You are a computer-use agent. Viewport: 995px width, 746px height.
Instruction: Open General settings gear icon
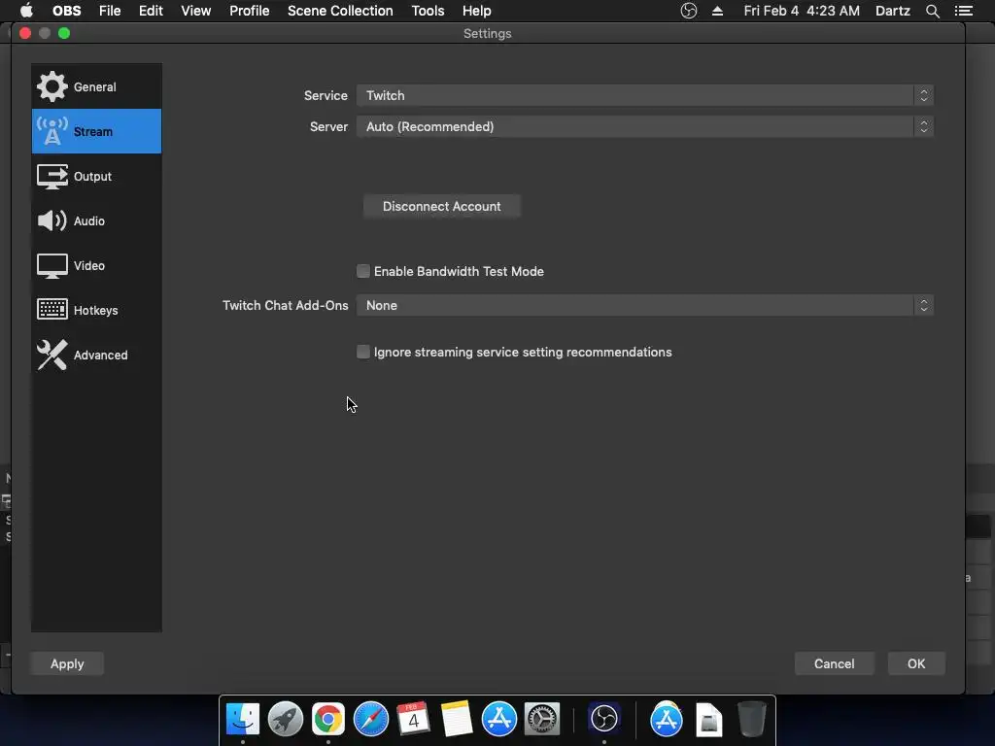(x=52, y=86)
